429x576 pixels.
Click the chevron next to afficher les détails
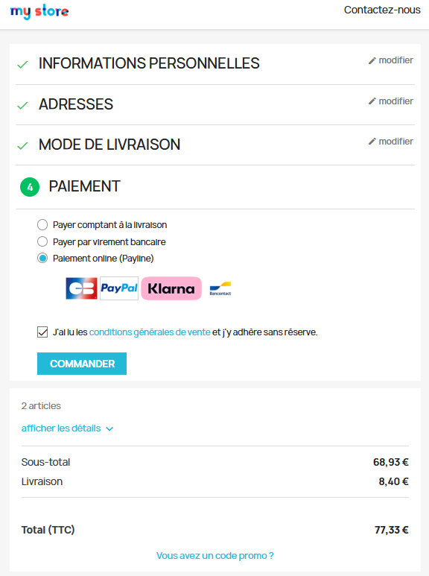click(109, 428)
